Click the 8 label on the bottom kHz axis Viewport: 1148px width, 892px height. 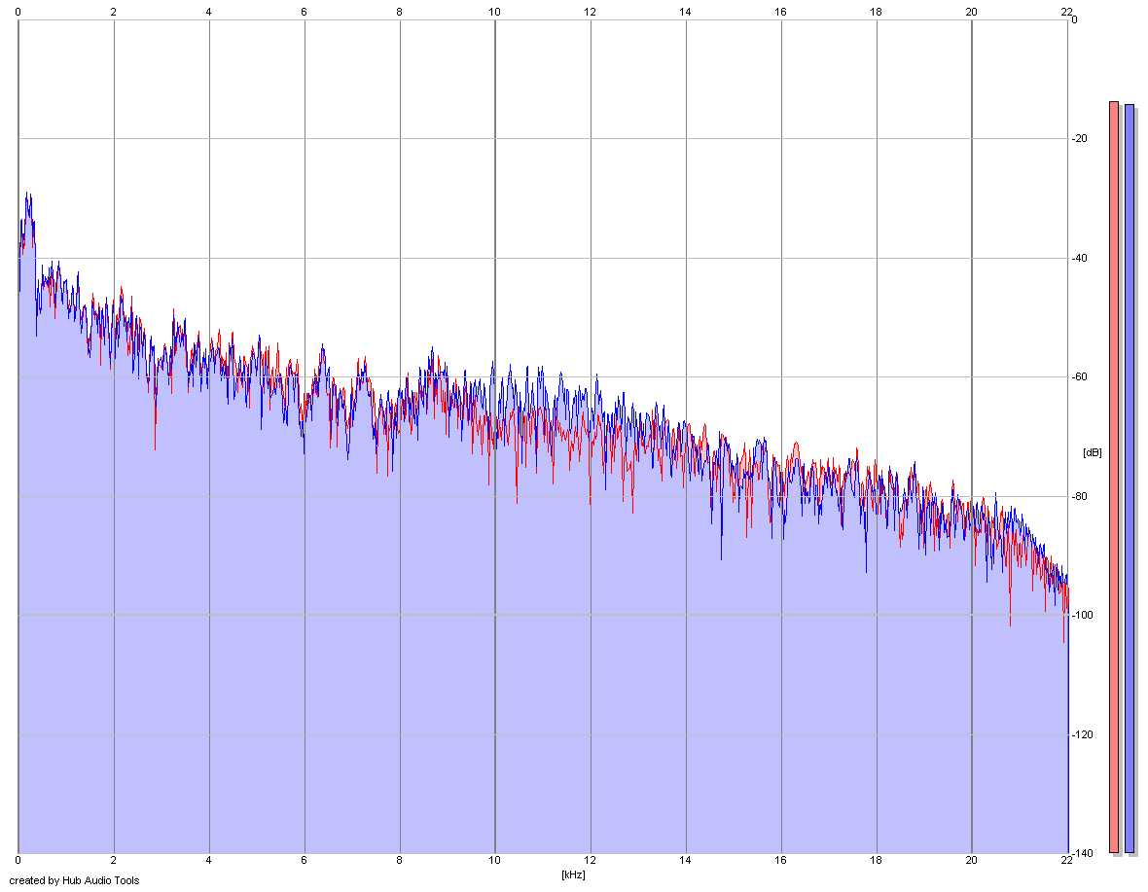tap(399, 861)
